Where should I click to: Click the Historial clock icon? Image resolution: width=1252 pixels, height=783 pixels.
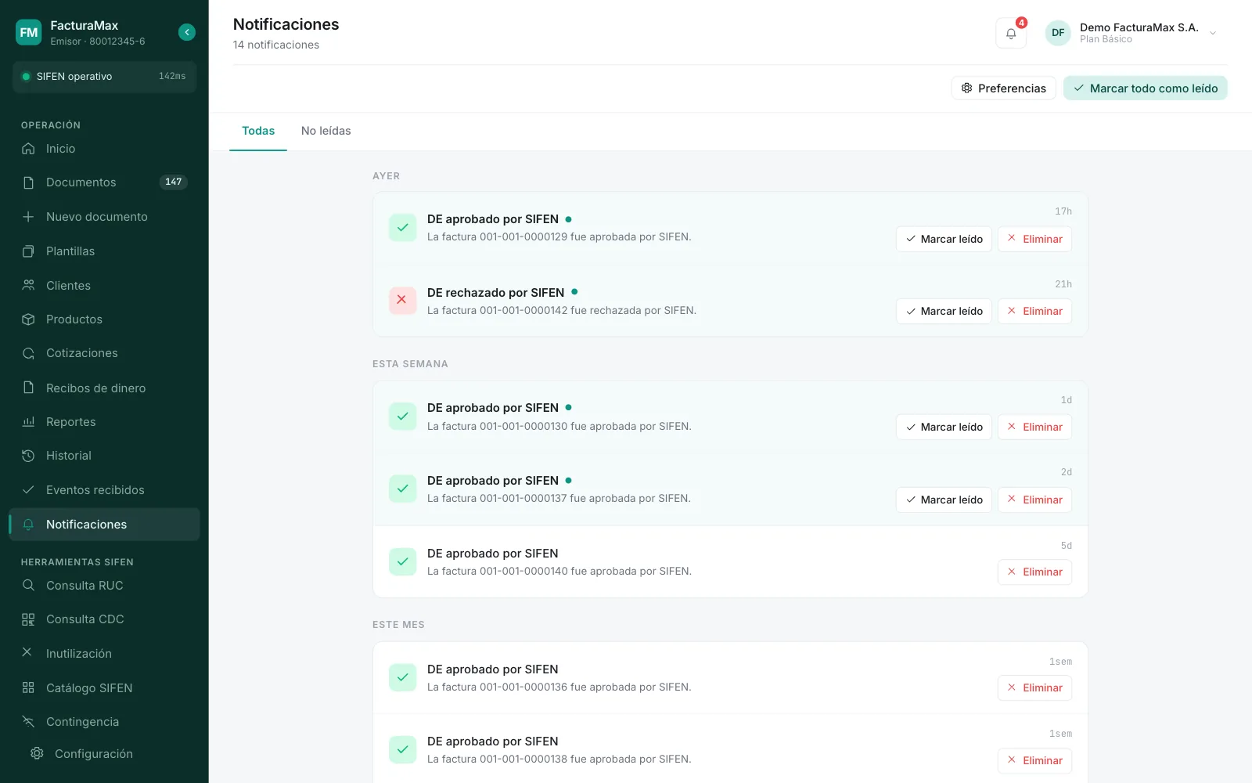coord(28,456)
